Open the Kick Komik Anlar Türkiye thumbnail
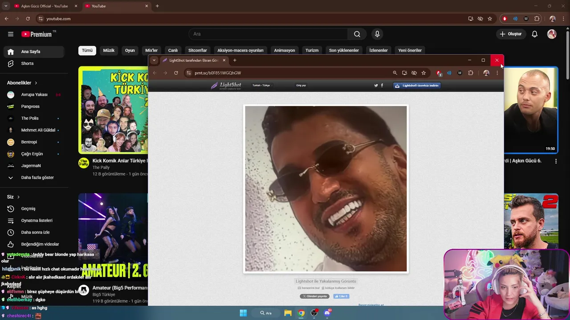The width and height of the screenshot is (570, 320). click(113, 110)
